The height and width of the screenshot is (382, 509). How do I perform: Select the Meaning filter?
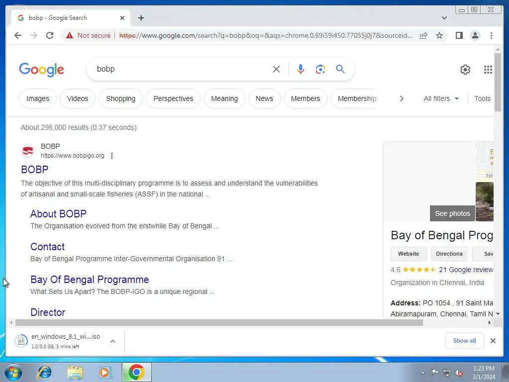(x=224, y=98)
